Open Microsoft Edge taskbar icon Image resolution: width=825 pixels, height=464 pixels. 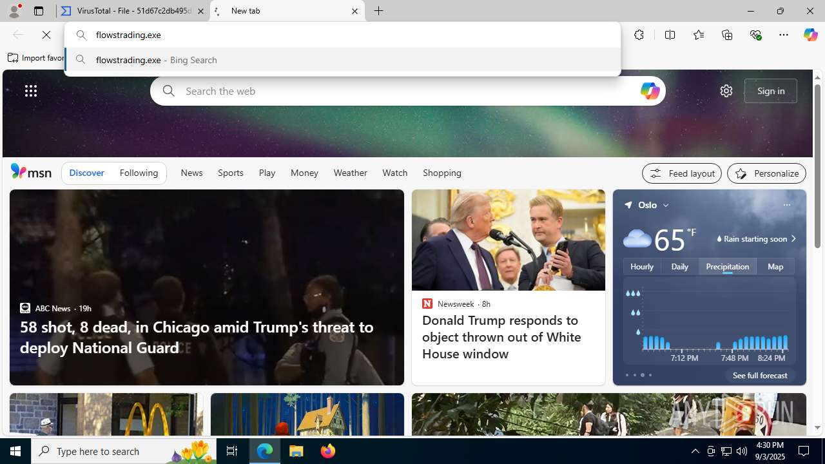click(x=265, y=451)
